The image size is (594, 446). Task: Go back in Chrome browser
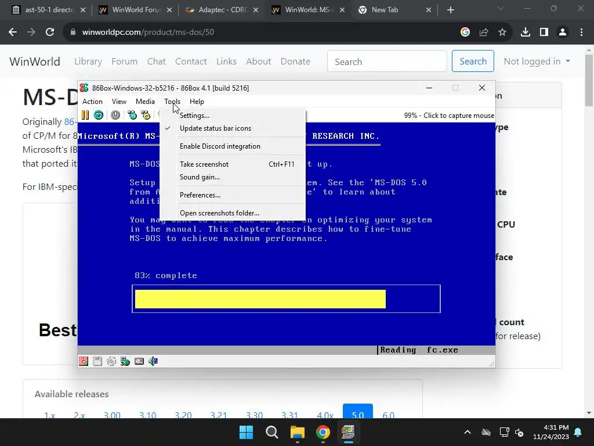coord(13,33)
